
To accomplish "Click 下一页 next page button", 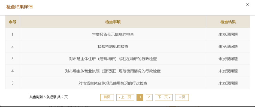I will tap(164, 97).
